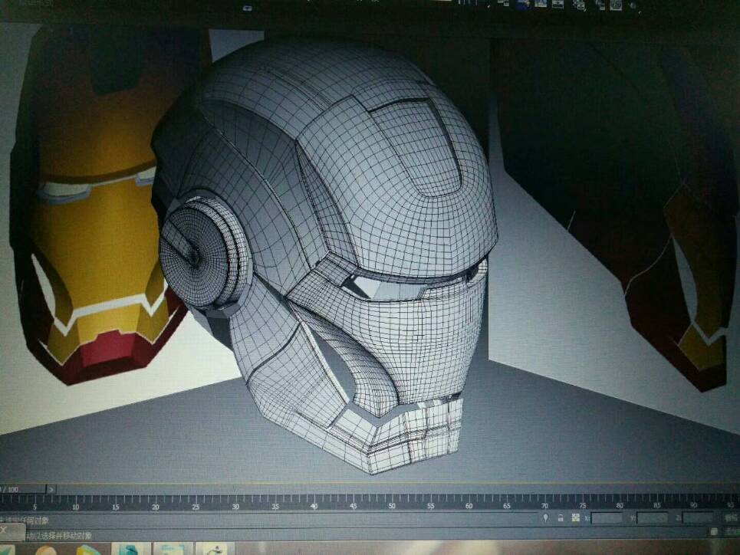Image resolution: width=740 pixels, height=555 pixels.
Task: Click the time tag icon right of the prompt line
Action: [714, 532]
